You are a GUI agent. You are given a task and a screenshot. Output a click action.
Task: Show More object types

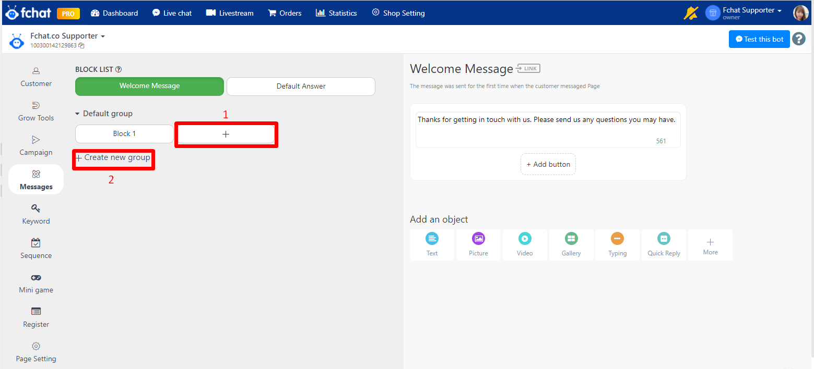click(x=710, y=245)
